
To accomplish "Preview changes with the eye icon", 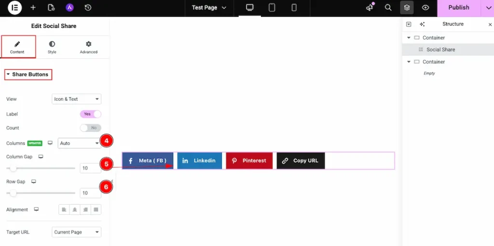I will (x=425, y=8).
